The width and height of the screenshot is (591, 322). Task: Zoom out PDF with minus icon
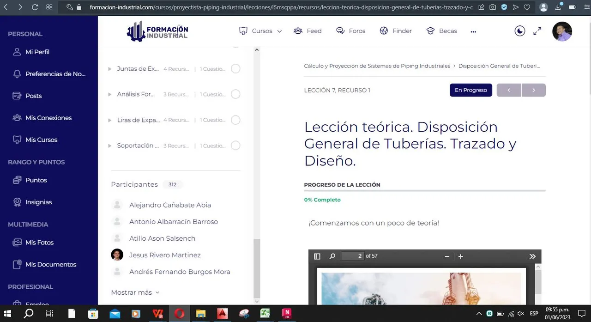click(x=447, y=256)
